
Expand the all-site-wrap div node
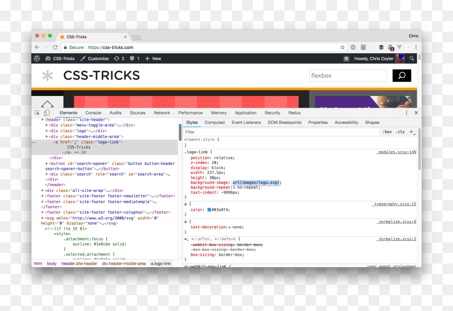pyautogui.click(x=43, y=190)
